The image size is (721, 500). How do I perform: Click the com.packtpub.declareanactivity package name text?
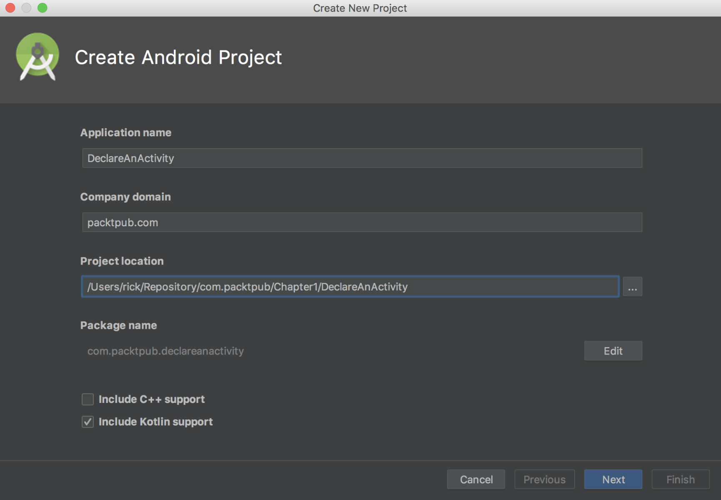click(x=165, y=351)
